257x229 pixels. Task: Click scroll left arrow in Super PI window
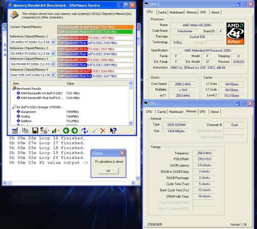tap(5, 183)
